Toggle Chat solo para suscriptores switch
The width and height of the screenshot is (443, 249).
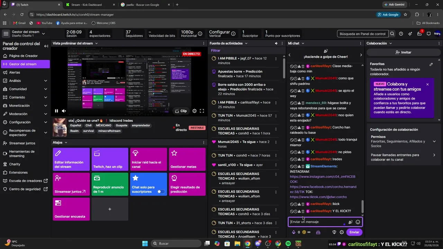[x=161, y=192]
